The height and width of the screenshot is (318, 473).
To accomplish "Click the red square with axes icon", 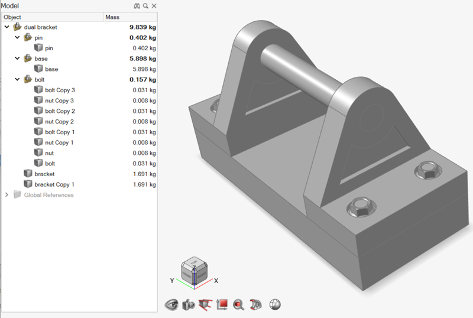I will point(223,304).
